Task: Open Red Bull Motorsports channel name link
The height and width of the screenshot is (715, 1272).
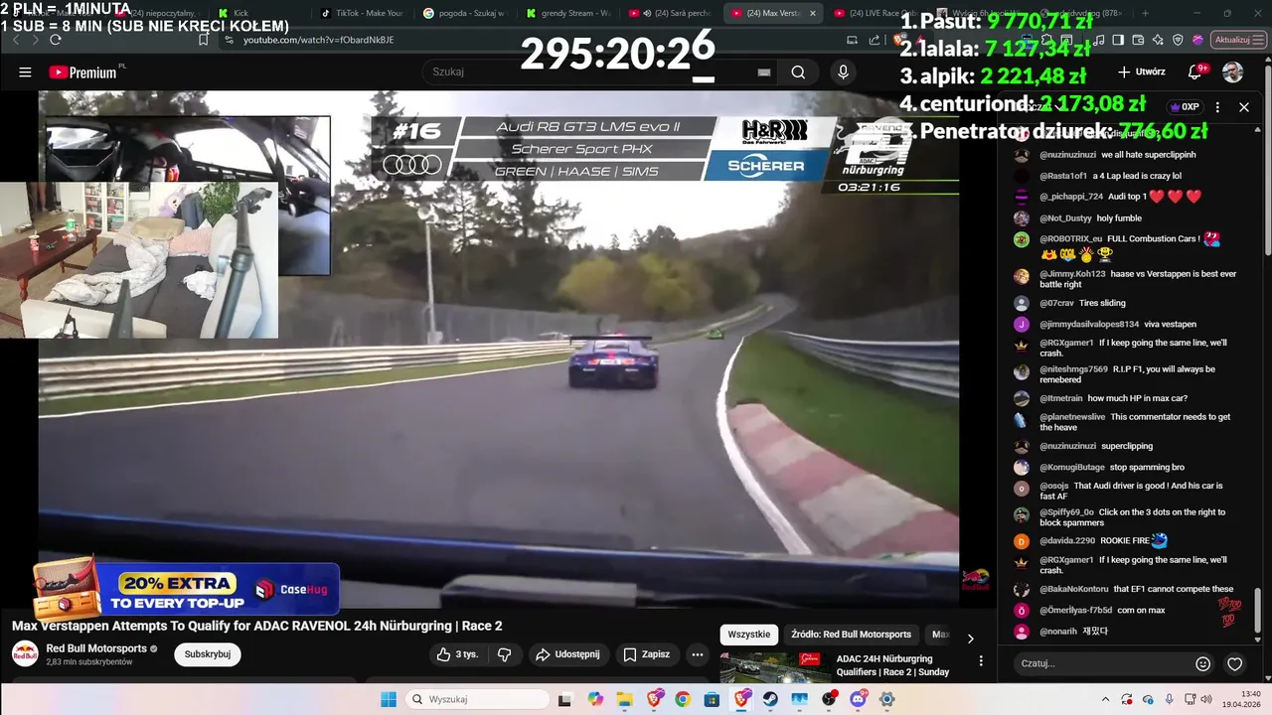Action: (x=96, y=648)
